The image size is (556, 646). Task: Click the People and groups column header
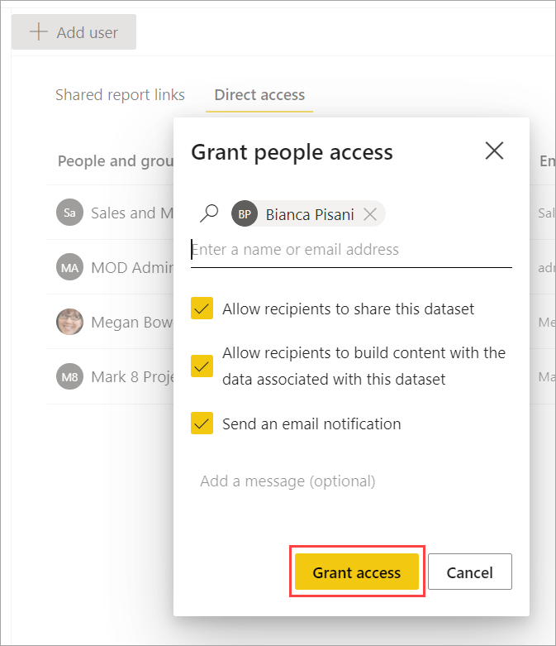tap(116, 161)
